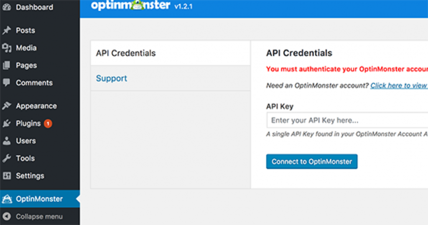This screenshot has width=428, height=225.
Task: Open Settings via its sliders icon
Action: pos(7,176)
